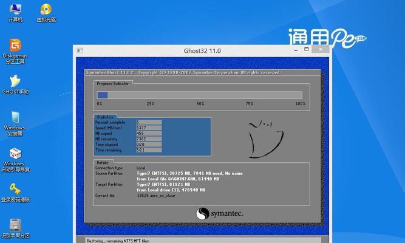The image size is (405, 243).
Task: Click the source Local file path line
Action: click(x=178, y=179)
